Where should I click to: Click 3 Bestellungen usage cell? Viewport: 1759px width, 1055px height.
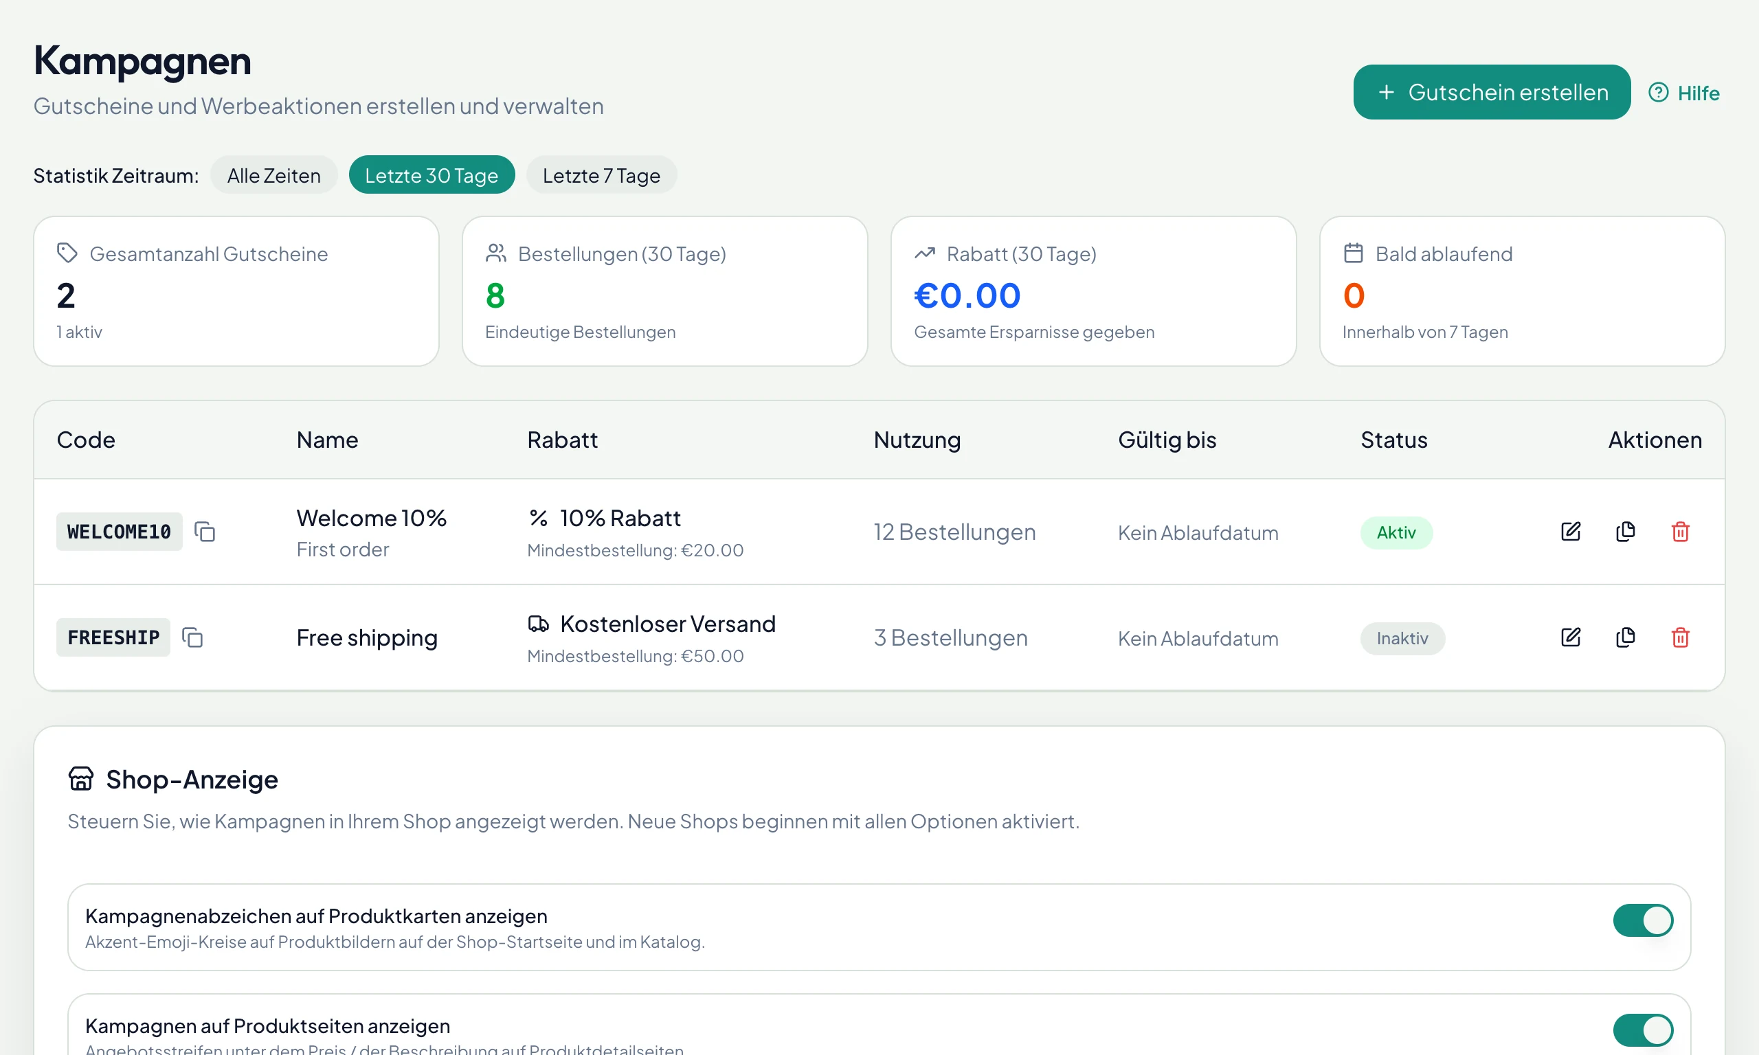(950, 637)
